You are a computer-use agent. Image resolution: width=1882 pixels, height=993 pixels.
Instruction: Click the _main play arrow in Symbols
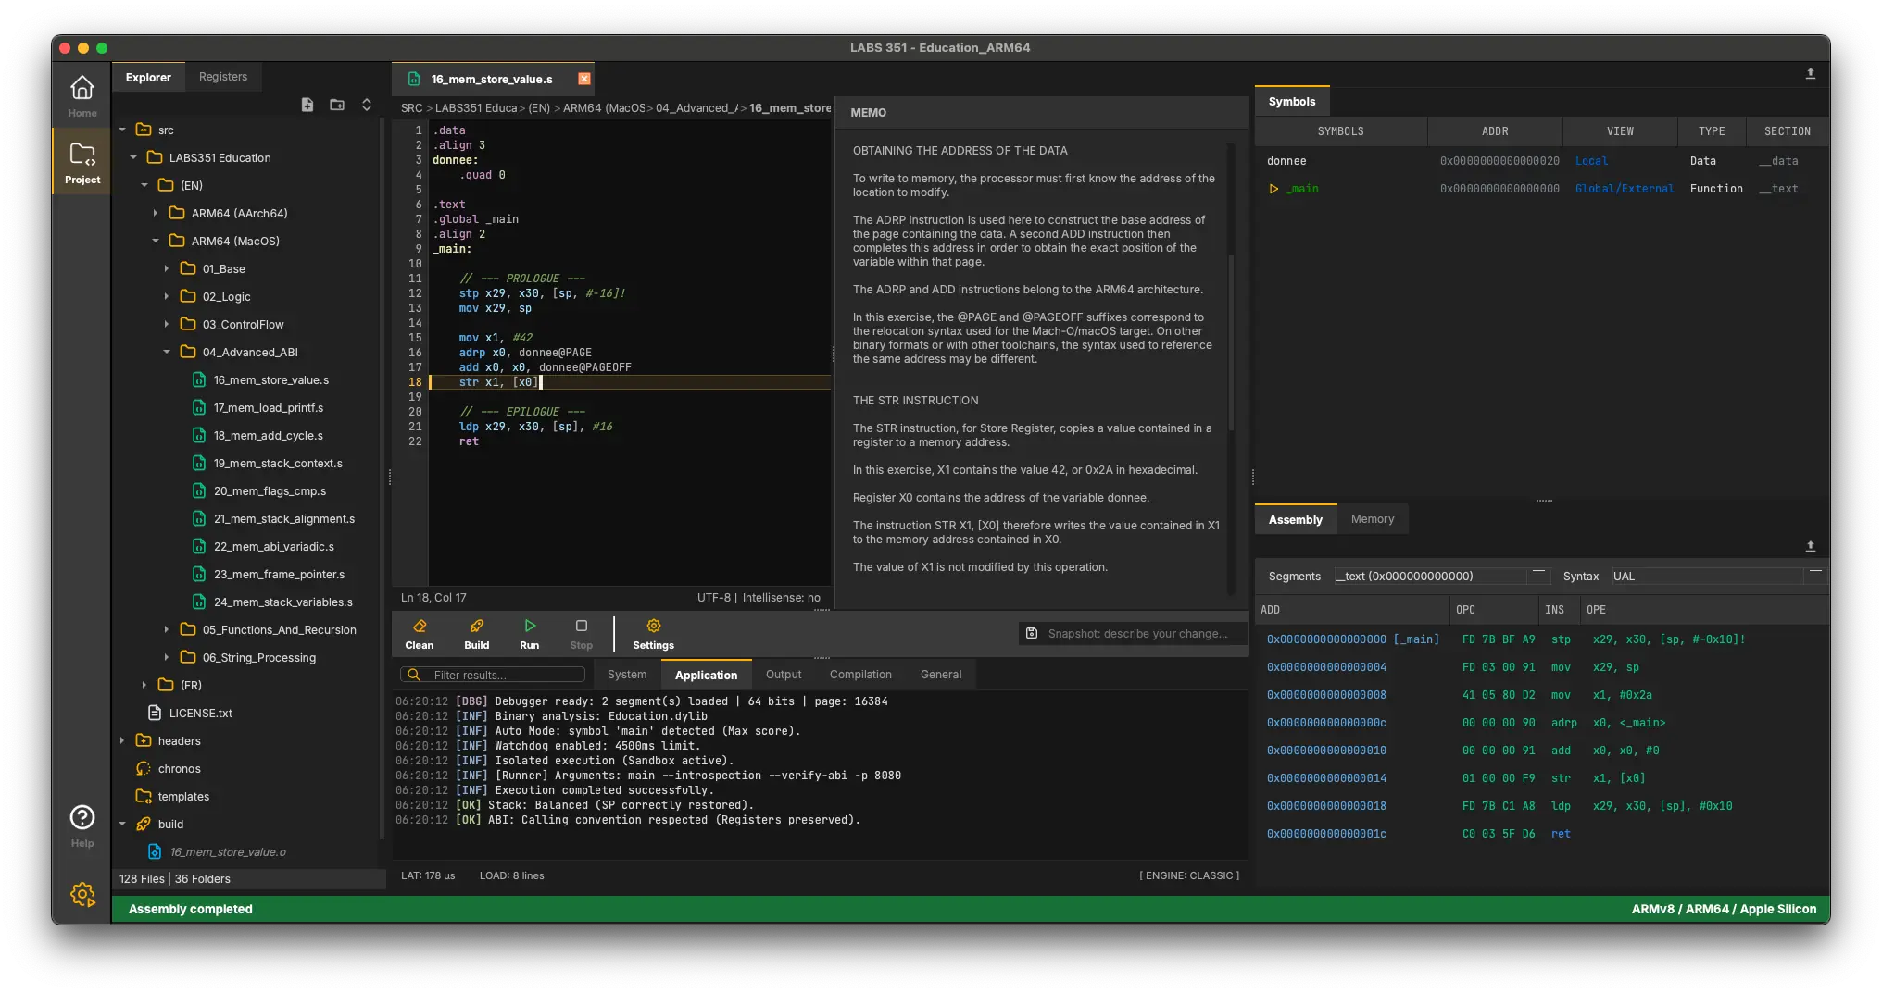[x=1273, y=189]
